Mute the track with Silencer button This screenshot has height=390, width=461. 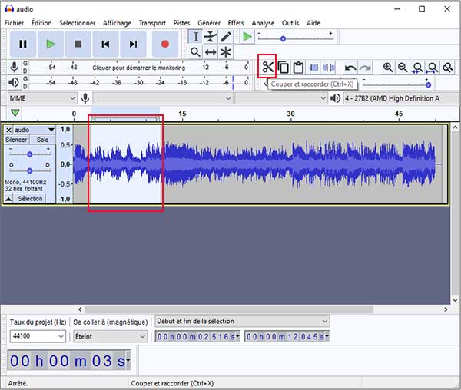click(x=16, y=140)
